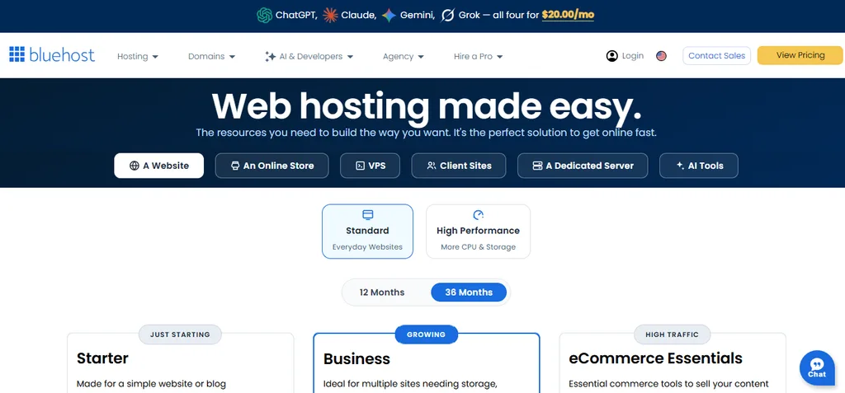
Task: Switch to the AI Tools tab
Action: click(698, 166)
